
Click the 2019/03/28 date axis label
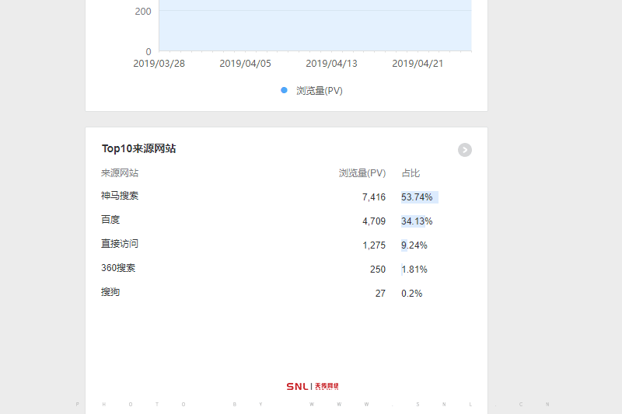pos(159,64)
